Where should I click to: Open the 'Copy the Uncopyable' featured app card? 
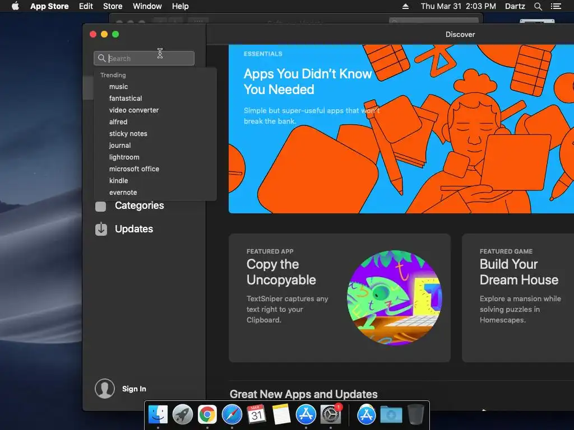(x=340, y=298)
